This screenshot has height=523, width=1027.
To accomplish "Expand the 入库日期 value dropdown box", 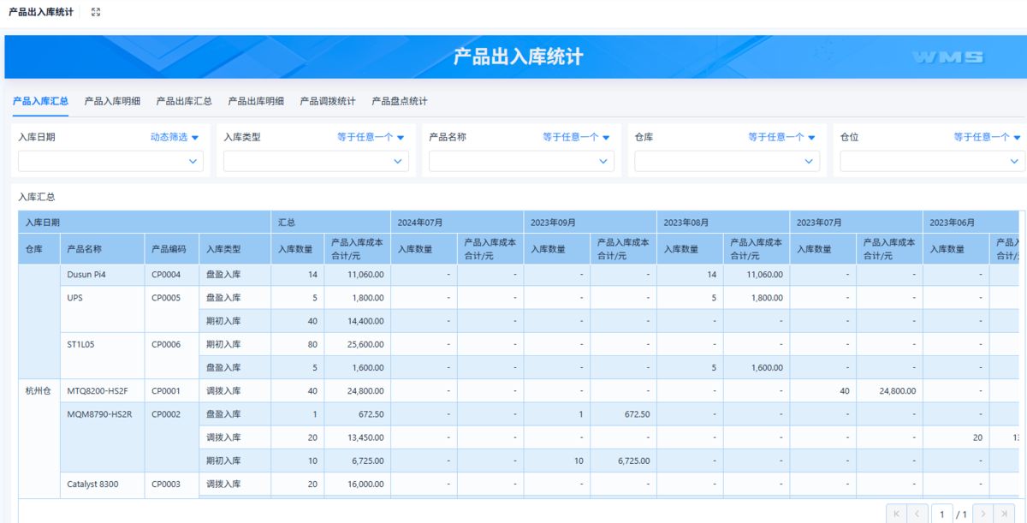I will point(110,161).
